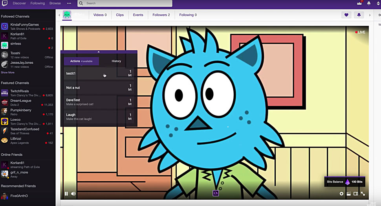Click the channel profile avatar tab
This screenshot has width=381, height=206.
67,15
